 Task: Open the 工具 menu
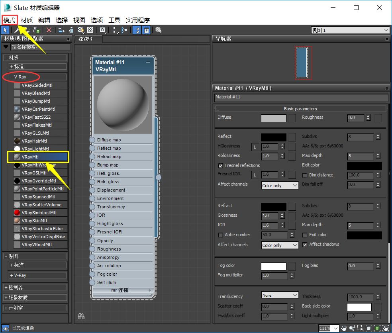point(114,20)
